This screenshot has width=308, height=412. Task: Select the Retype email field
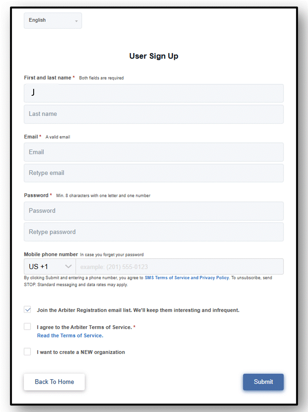click(154, 173)
